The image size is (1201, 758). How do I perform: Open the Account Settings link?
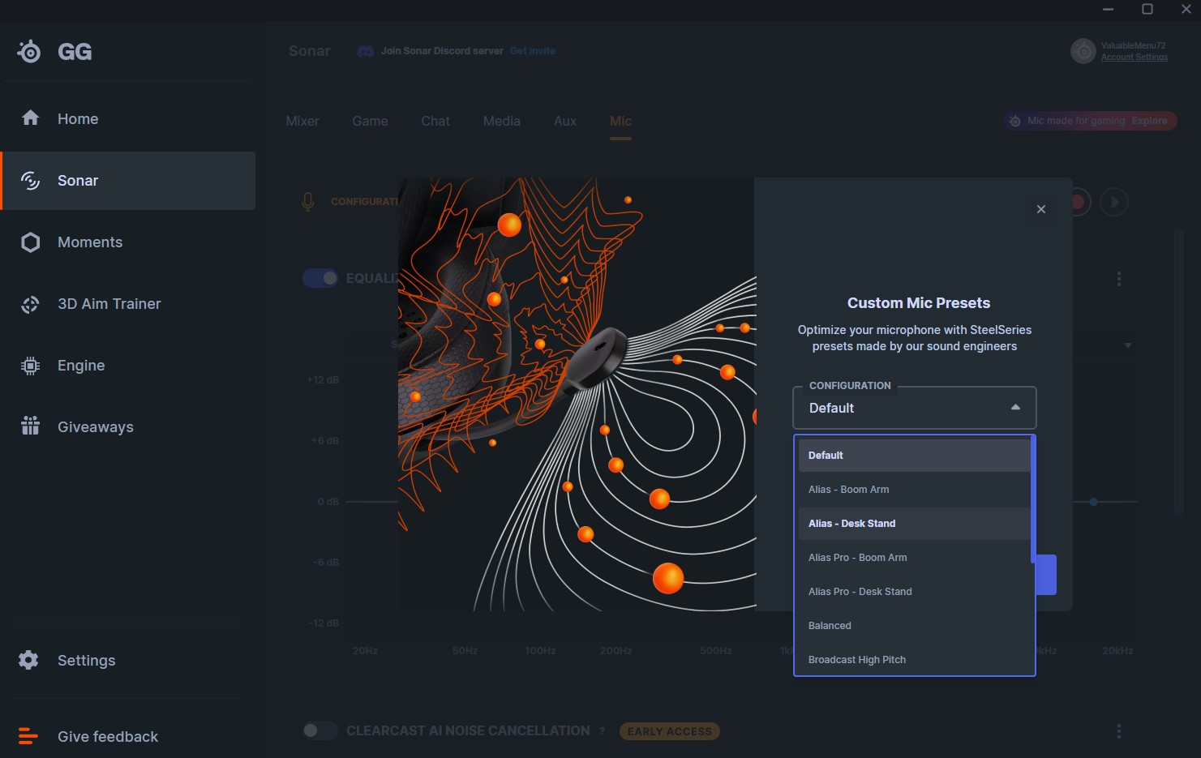point(1135,58)
